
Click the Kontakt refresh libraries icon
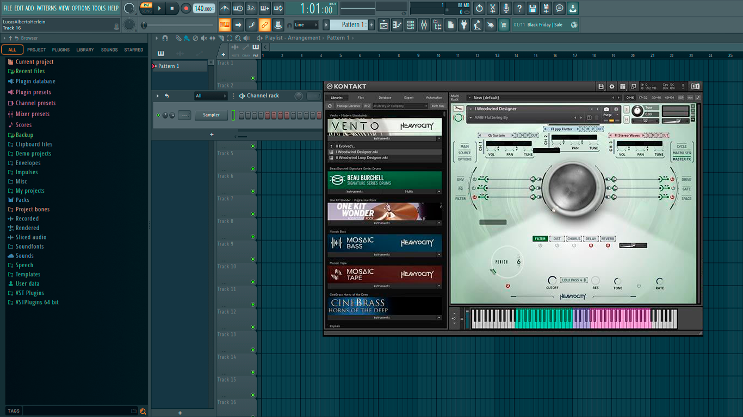pyautogui.click(x=330, y=106)
